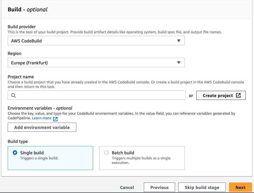Select the Single build radio button
The width and height of the screenshot is (254, 193).
[x=15, y=153]
